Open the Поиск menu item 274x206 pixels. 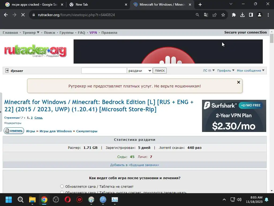coord(50,32)
